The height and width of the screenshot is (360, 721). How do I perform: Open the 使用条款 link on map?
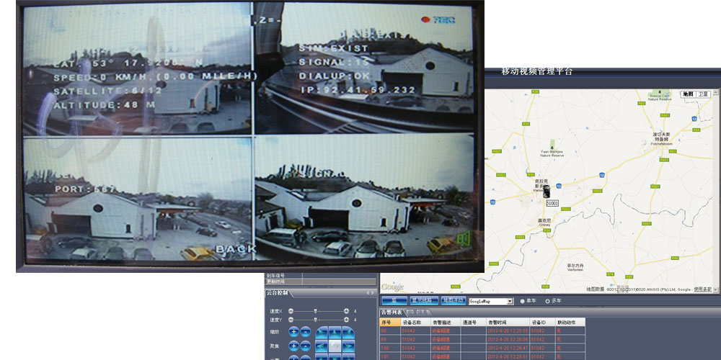702,289
